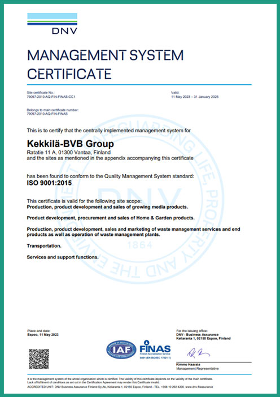Click the 'Belongs to main certificate number' label
280x397 pixels.
[53, 110]
